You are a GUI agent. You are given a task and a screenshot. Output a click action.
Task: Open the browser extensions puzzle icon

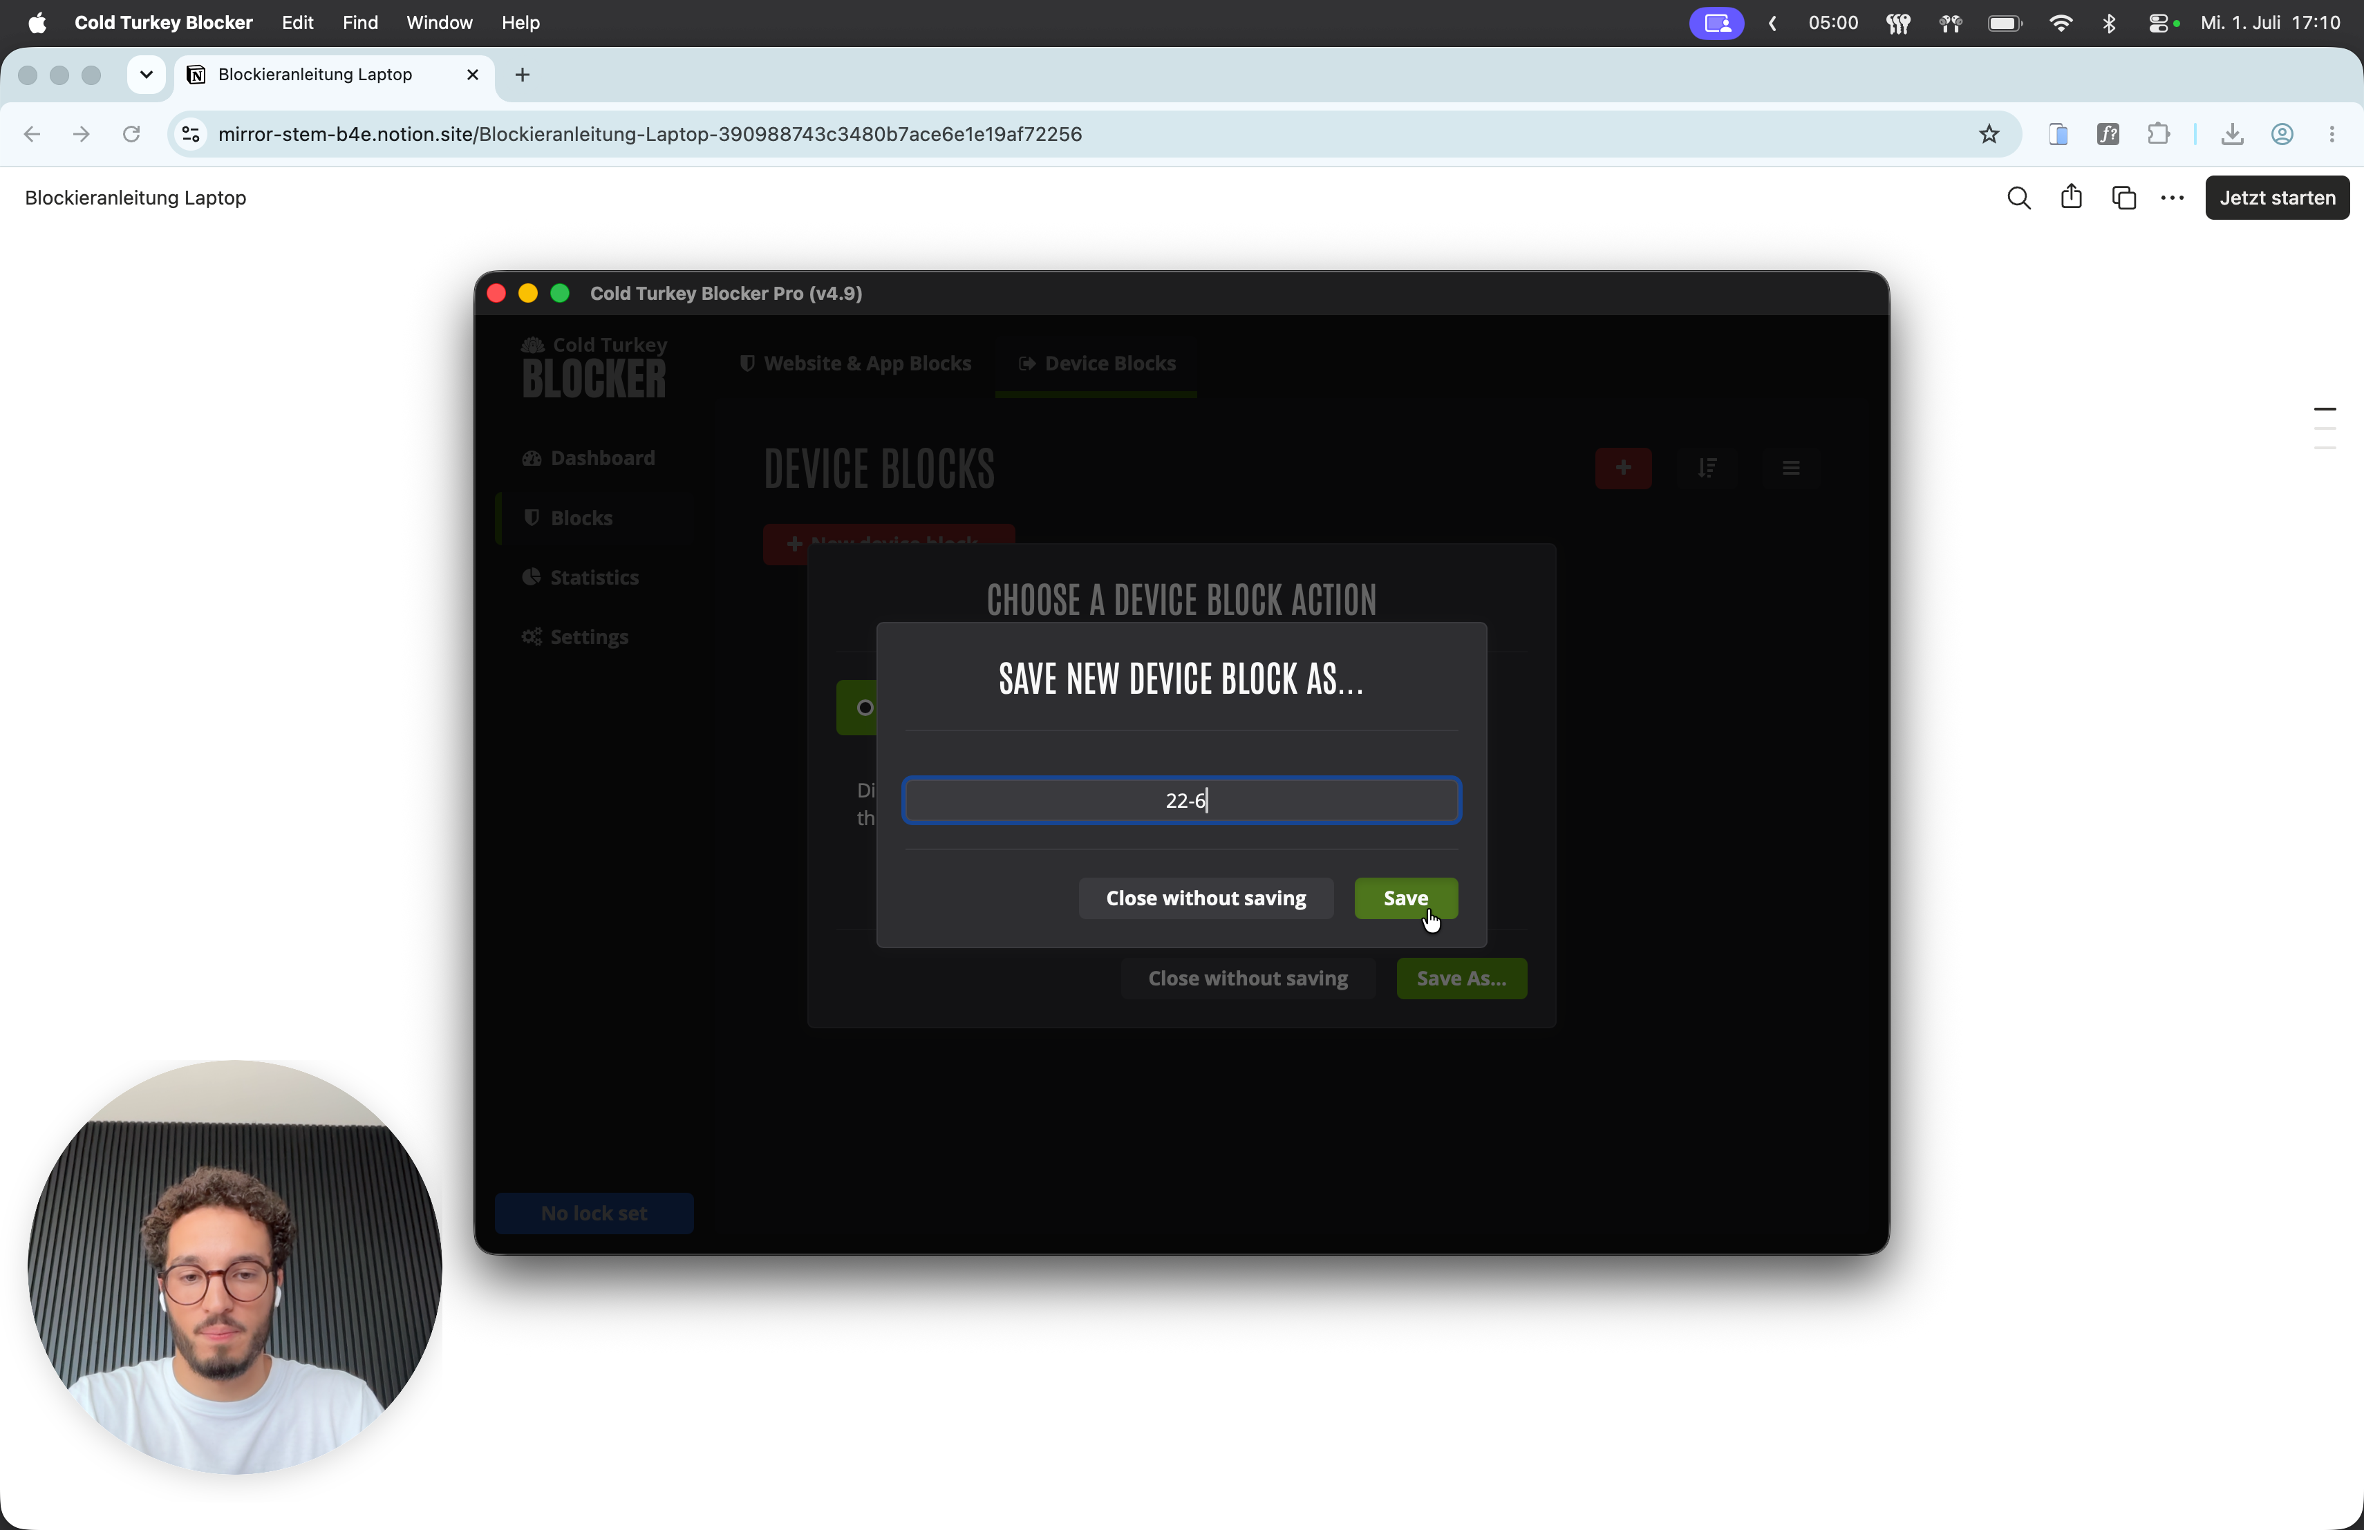[2159, 134]
